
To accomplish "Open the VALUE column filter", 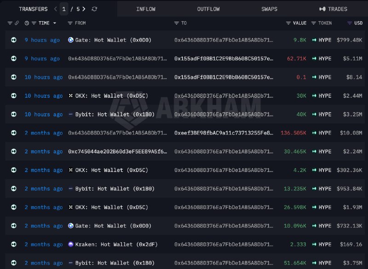I will pos(288,23).
